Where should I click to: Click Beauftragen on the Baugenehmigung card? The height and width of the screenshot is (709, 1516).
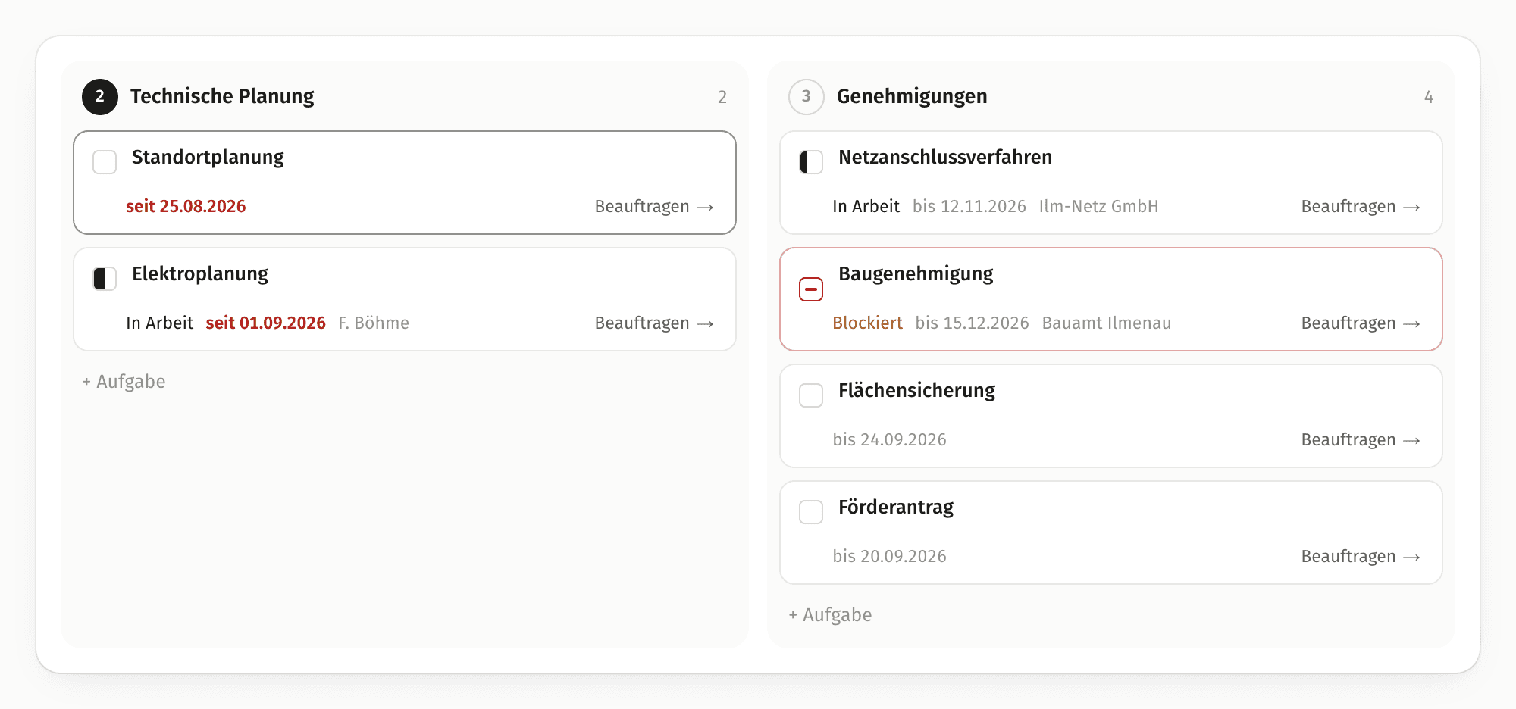point(1361,323)
